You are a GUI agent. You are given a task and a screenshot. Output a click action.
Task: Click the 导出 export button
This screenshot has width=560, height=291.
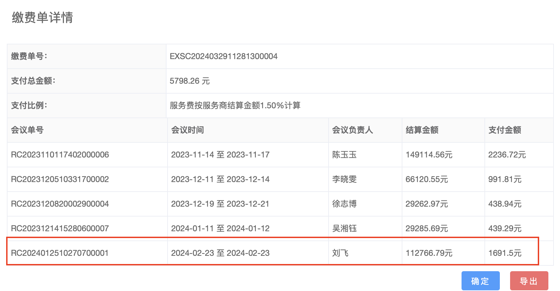tap(529, 281)
